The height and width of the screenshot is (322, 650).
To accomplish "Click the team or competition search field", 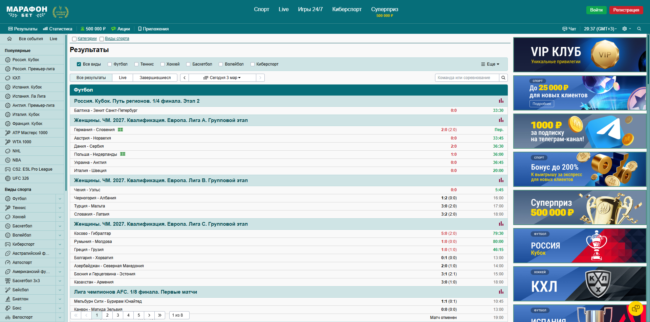I will coord(467,78).
